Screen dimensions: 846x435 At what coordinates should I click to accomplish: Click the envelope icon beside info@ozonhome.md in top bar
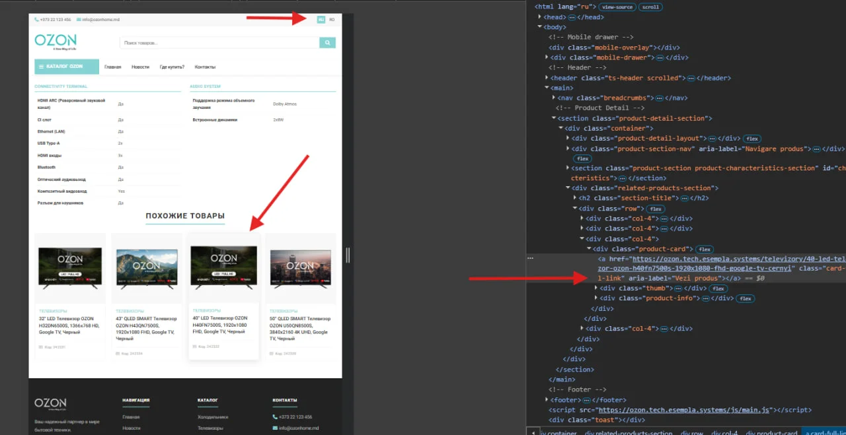pyautogui.click(x=79, y=20)
